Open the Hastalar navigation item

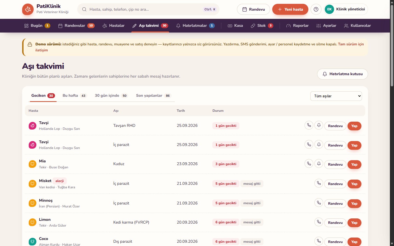tap(114, 26)
